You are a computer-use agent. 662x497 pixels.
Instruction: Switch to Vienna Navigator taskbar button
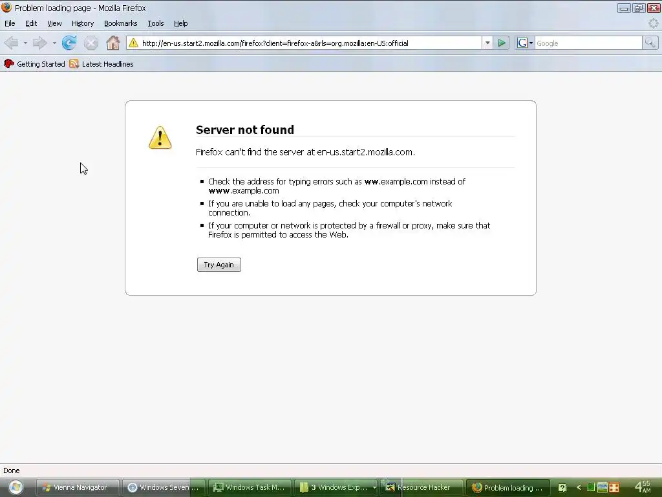pos(78,487)
